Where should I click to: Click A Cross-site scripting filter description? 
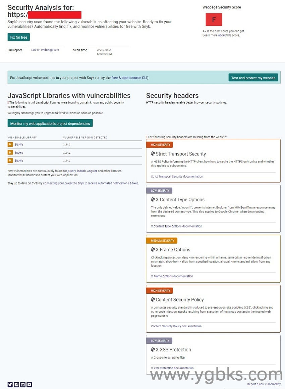click(x=168, y=357)
